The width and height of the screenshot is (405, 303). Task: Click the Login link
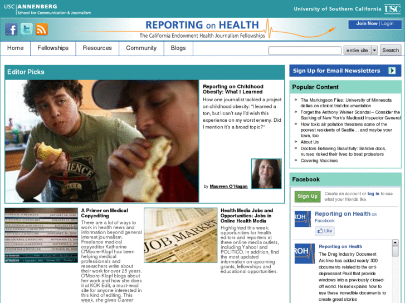[x=387, y=23]
